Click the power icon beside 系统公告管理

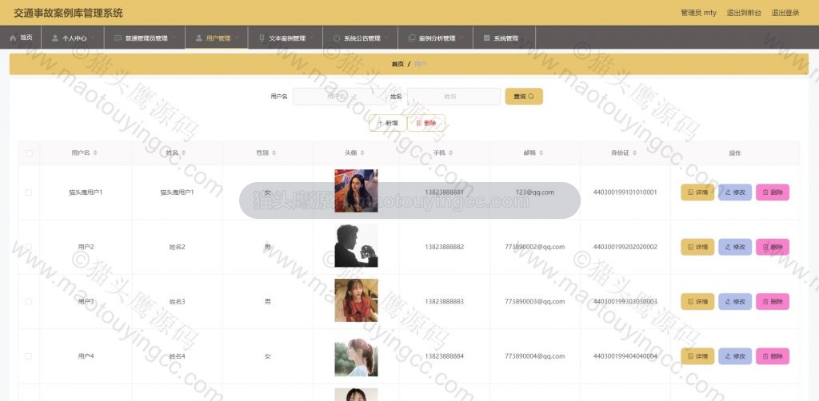click(x=337, y=38)
